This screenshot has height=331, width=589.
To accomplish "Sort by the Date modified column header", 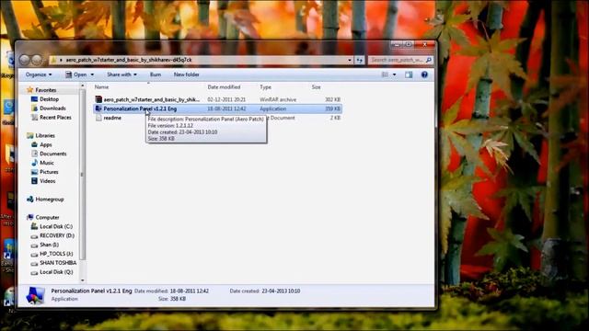I will point(224,87).
